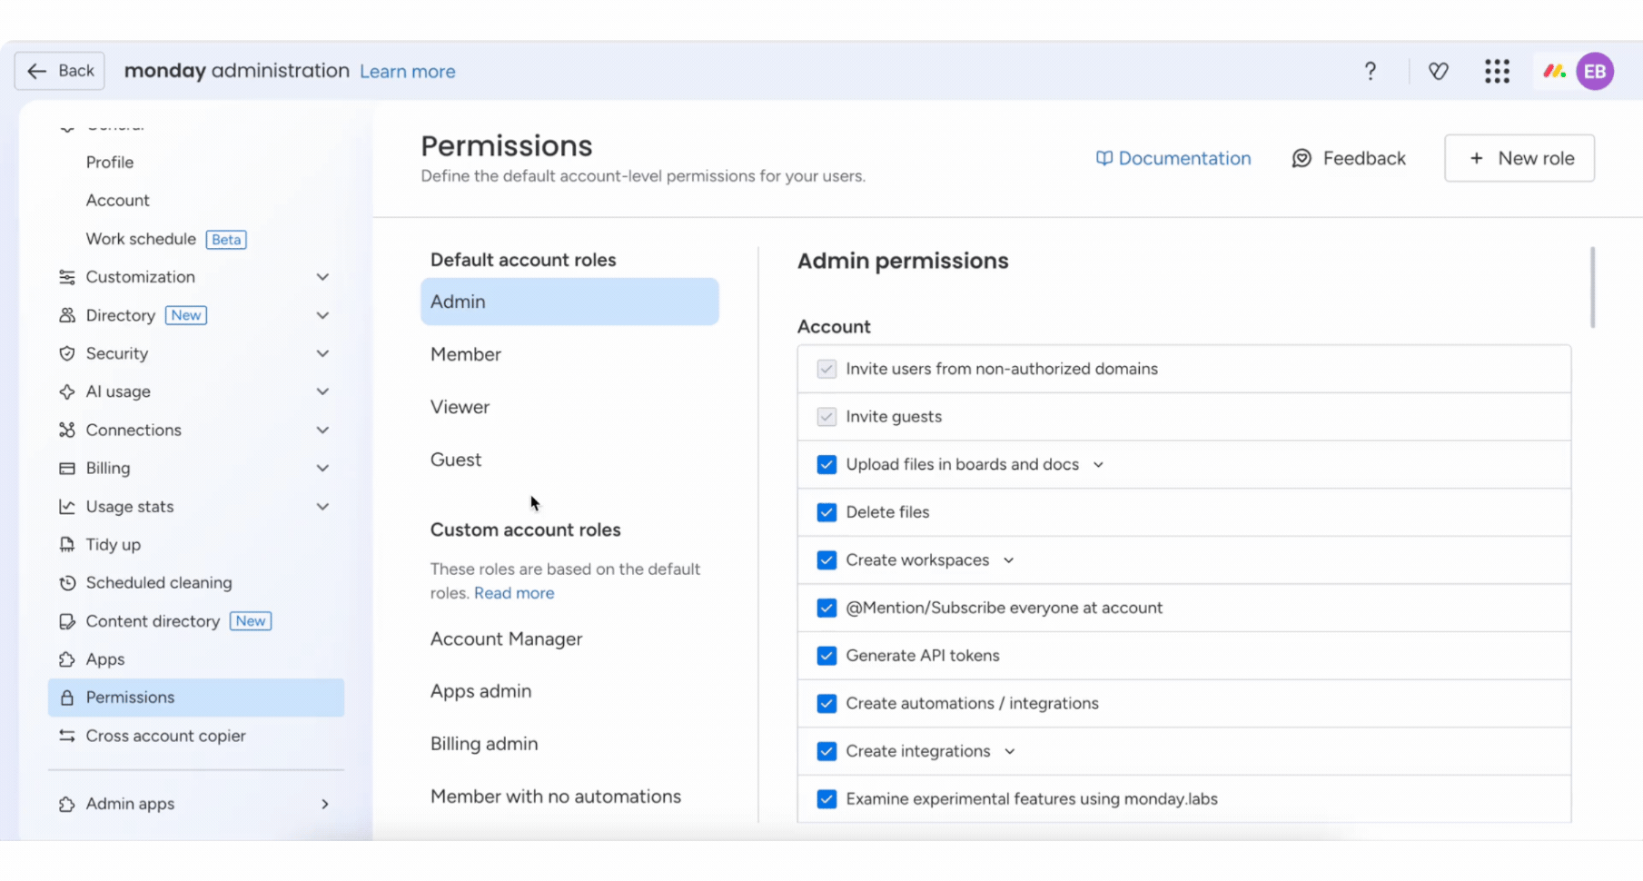This screenshot has height=881, width=1643.
Task: Open the Work schedule page
Action: coord(141,239)
